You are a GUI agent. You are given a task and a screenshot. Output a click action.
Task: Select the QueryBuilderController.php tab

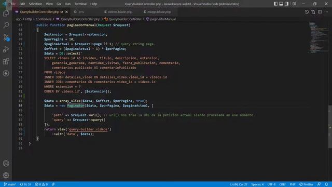coord(39,12)
